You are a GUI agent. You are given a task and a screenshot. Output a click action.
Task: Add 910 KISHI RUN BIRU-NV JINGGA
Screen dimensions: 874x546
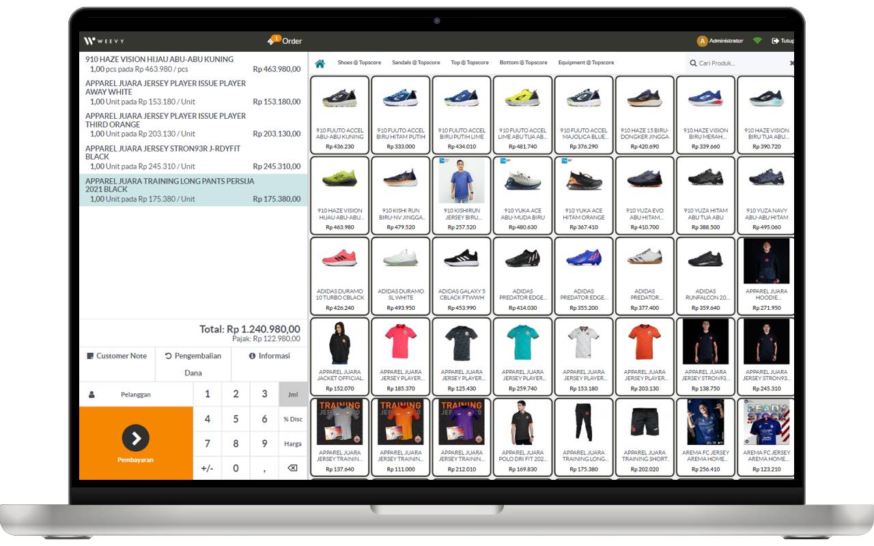click(401, 195)
